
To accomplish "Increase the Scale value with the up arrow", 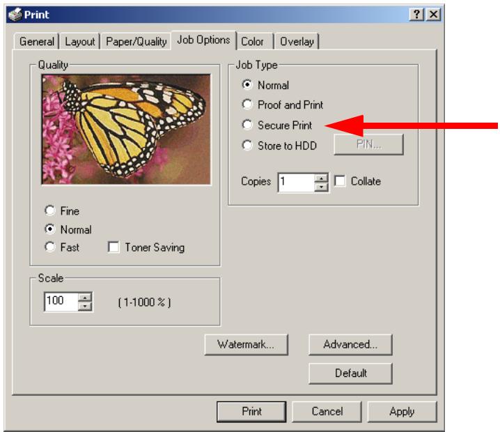I will [85, 298].
